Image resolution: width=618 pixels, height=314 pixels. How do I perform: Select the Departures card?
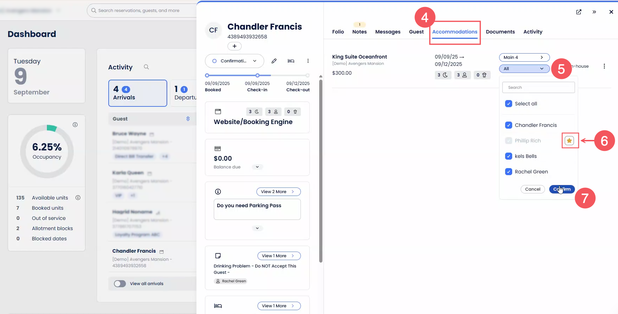pos(183,93)
